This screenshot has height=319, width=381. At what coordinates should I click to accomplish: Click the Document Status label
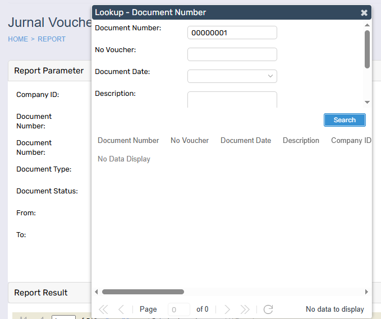(x=47, y=191)
